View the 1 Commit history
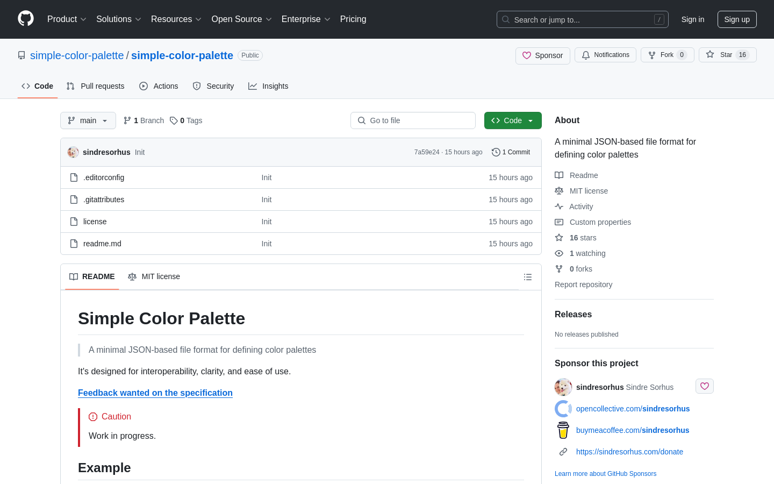 [511, 152]
